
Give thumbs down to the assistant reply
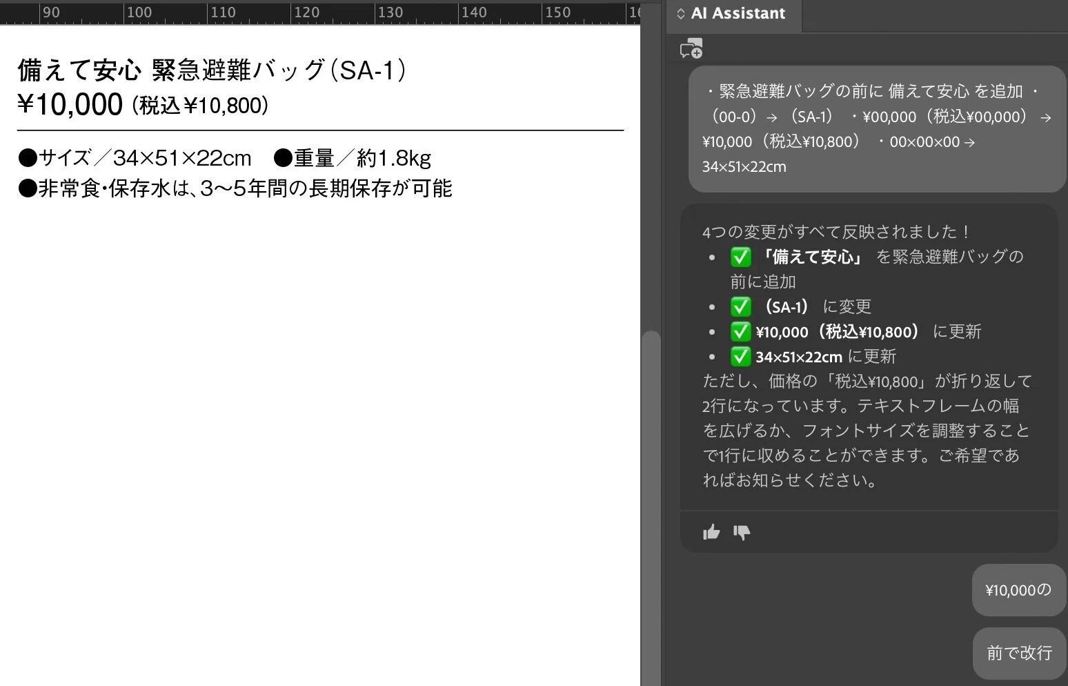click(742, 532)
